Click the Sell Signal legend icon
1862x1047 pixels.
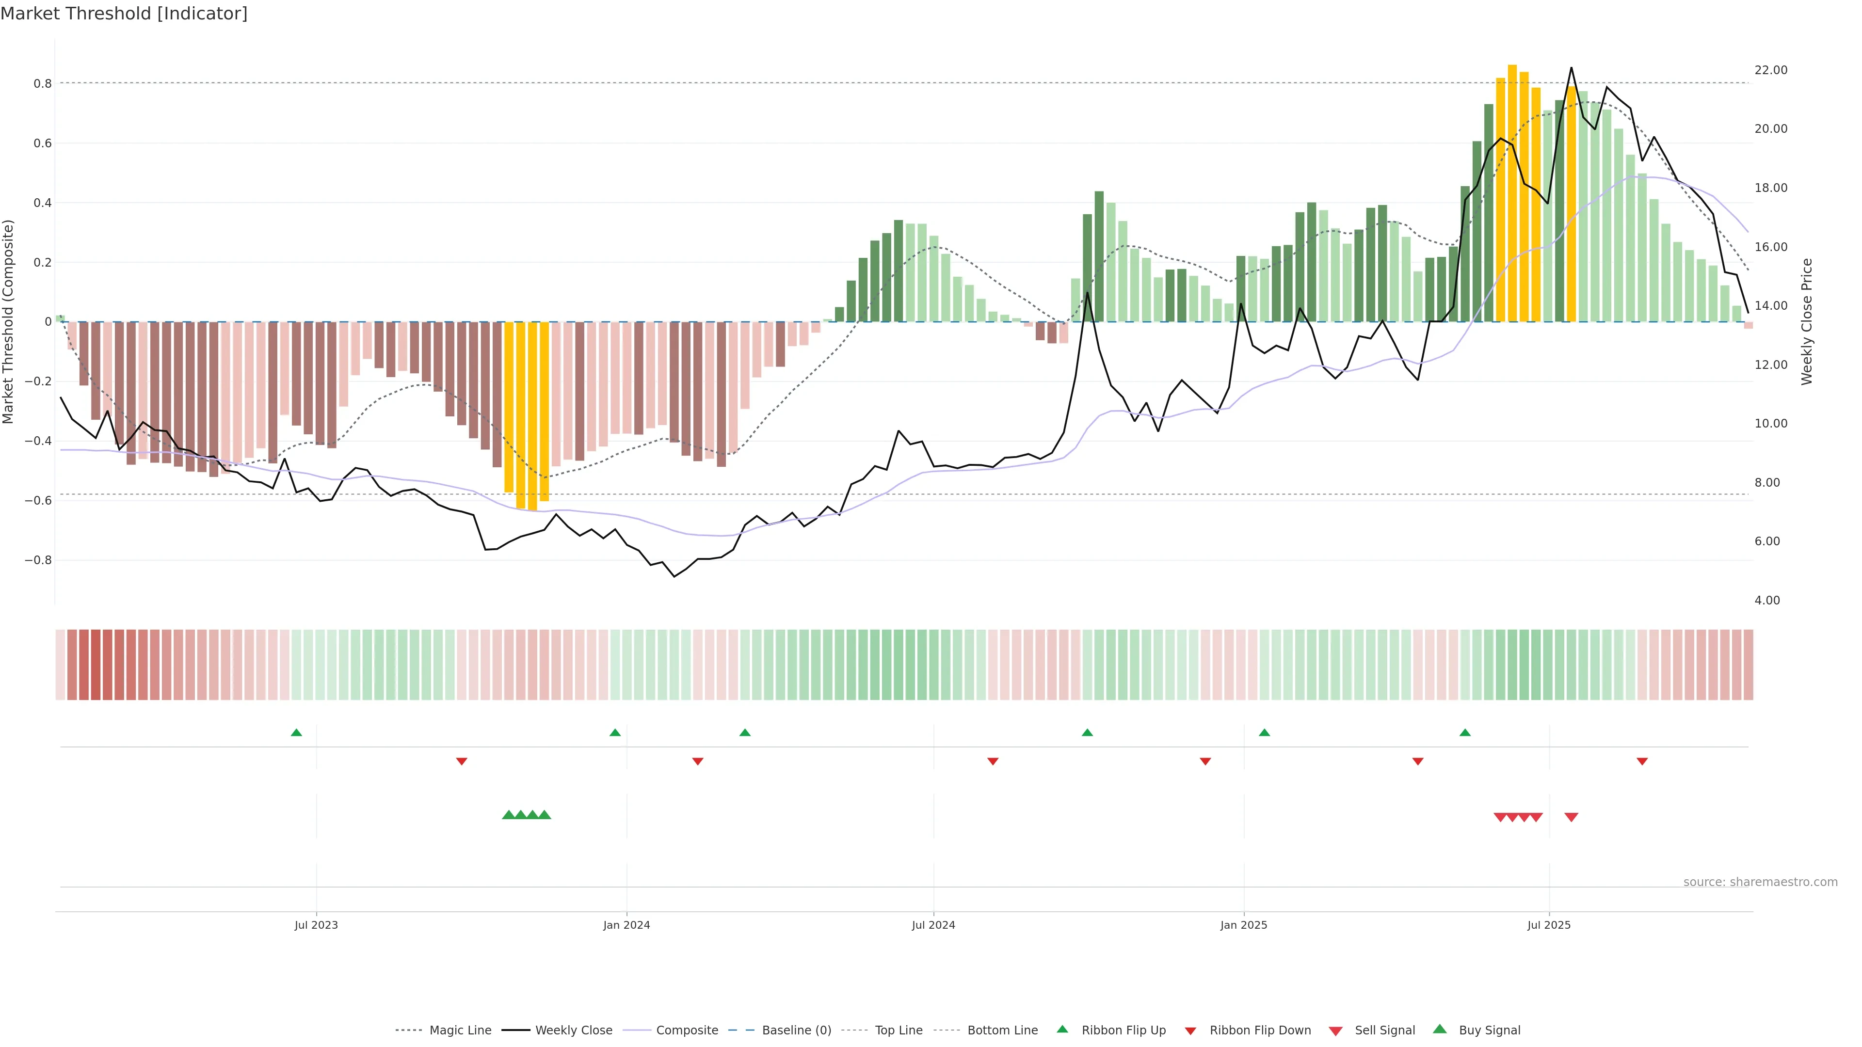pyautogui.click(x=1335, y=1031)
